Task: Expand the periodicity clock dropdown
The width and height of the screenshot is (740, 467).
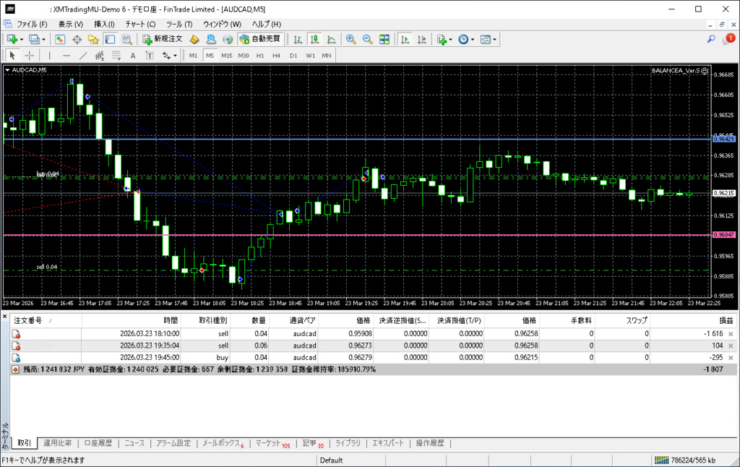Action: coord(473,39)
